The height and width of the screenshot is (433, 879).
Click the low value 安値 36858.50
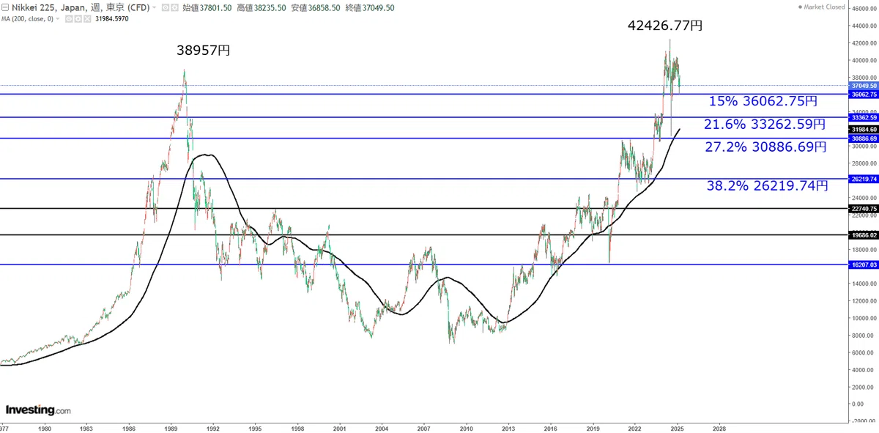click(x=315, y=7)
